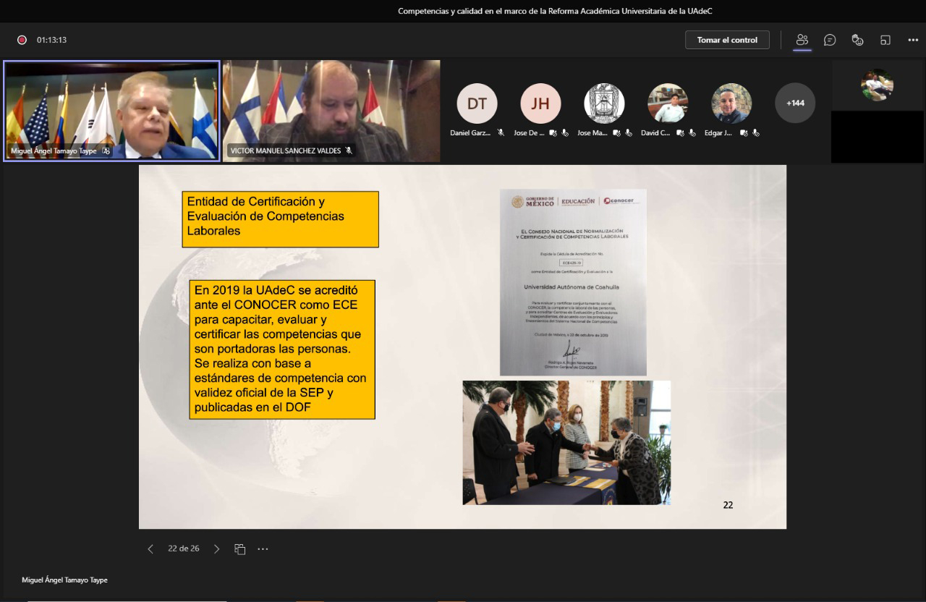Click the red recording indicator
This screenshot has width=926, height=602.
click(22, 40)
